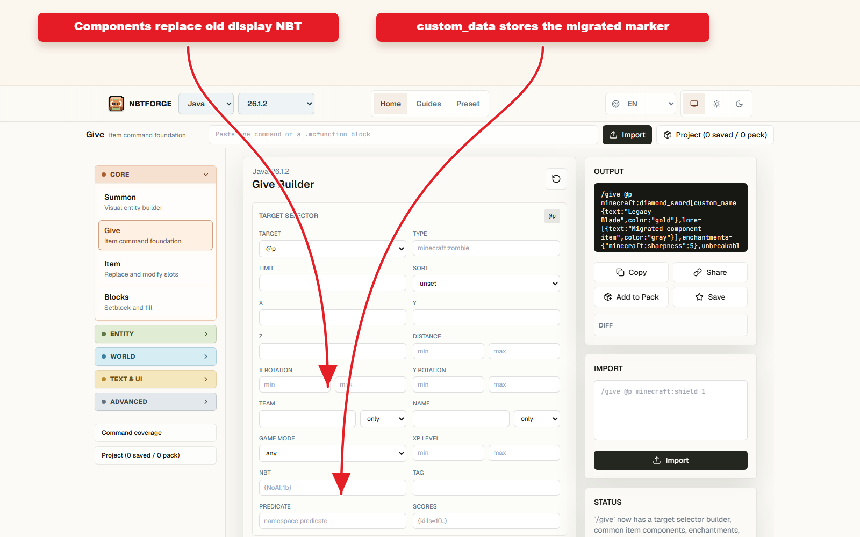Image resolution: width=860 pixels, height=537 pixels.
Task: Click the DISTANCE min field
Action: tap(448, 351)
